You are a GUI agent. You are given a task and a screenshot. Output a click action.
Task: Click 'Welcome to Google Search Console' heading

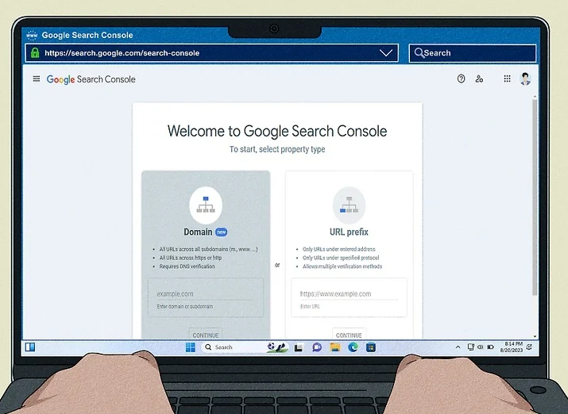tap(277, 131)
